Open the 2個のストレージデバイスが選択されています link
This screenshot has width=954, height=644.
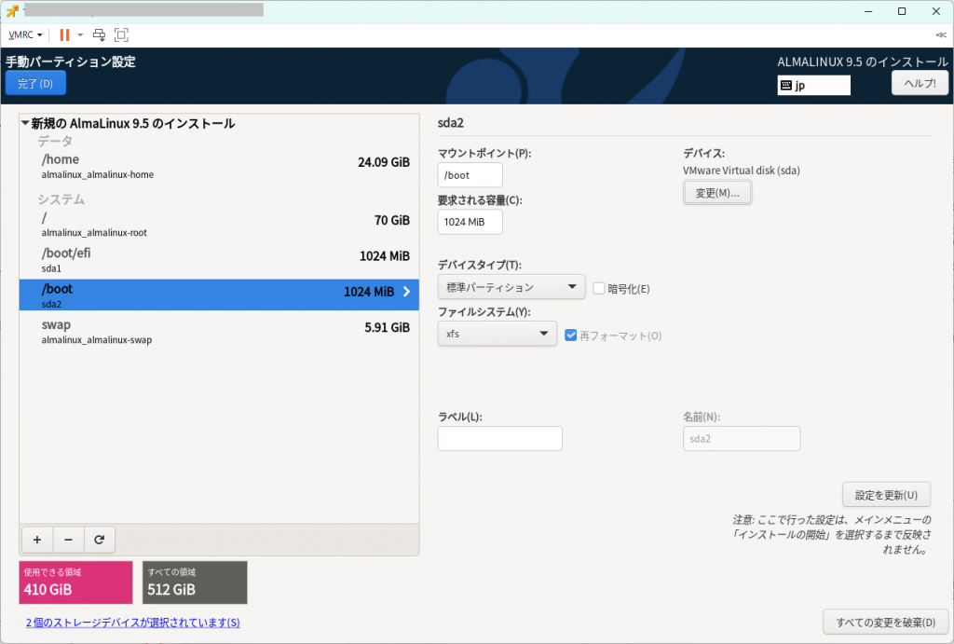132,623
